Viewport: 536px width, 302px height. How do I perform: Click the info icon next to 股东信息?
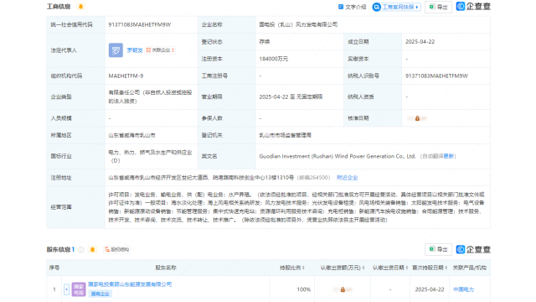point(81,250)
